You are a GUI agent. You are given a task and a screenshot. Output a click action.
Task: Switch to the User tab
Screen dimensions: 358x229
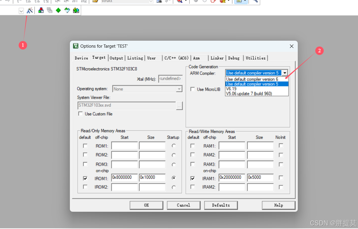[151, 58]
